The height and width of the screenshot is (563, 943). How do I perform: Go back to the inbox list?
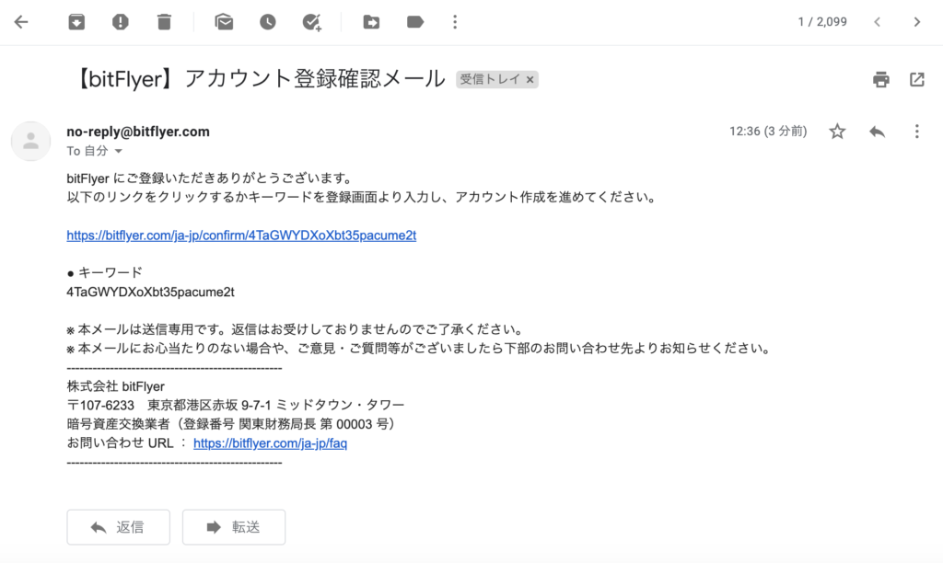click(x=21, y=22)
